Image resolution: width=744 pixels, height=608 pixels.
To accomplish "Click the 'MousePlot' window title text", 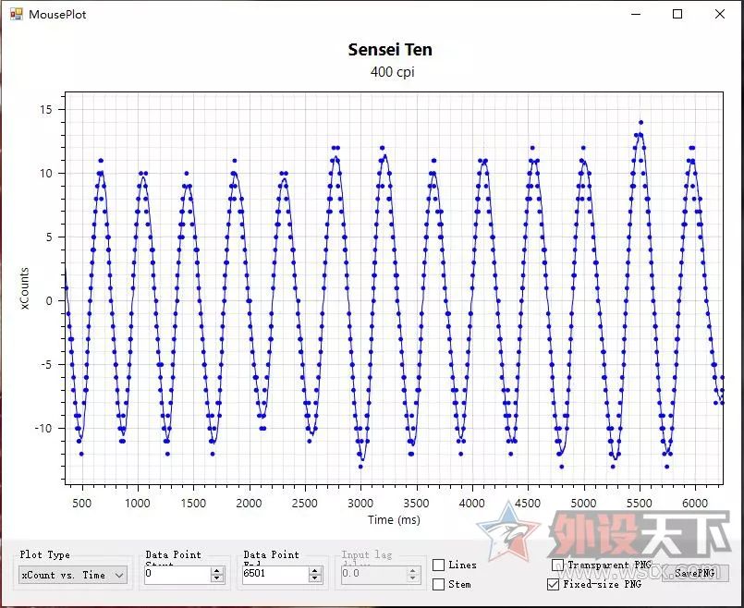I will click(57, 14).
